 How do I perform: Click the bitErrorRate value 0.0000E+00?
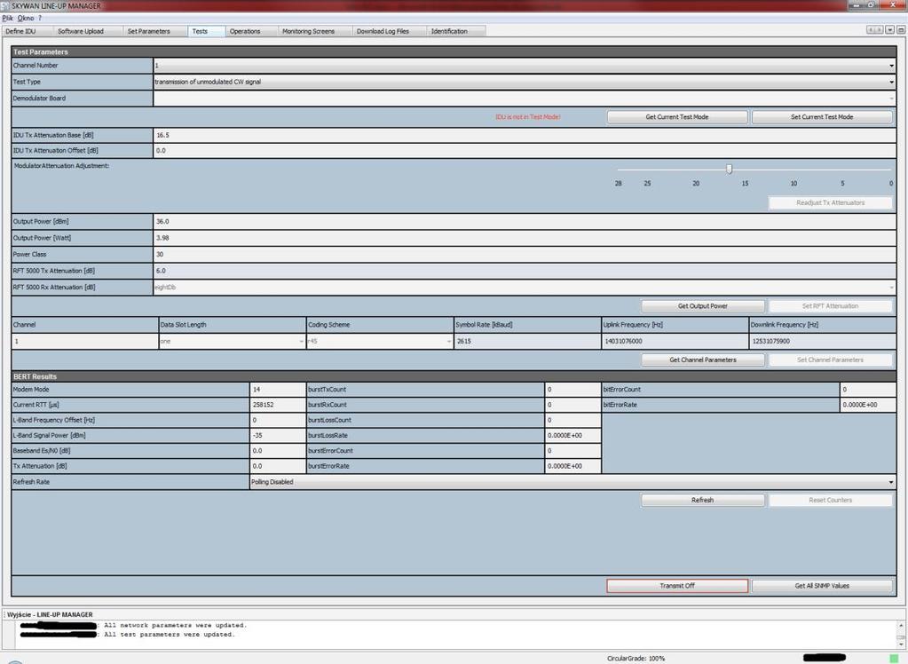(868, 405)
